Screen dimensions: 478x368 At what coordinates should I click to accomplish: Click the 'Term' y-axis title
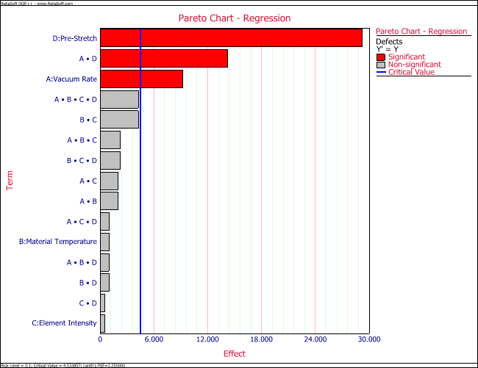click(x=10, y=181)
